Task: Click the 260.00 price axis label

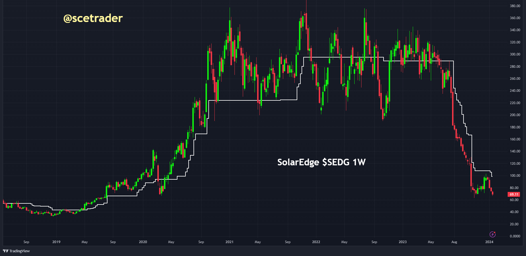Action: coord(515,78)
